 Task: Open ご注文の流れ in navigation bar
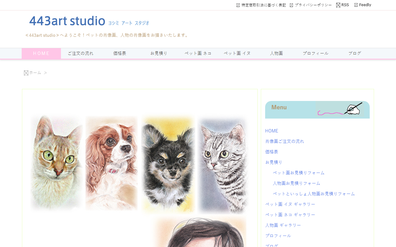[80, 53]
